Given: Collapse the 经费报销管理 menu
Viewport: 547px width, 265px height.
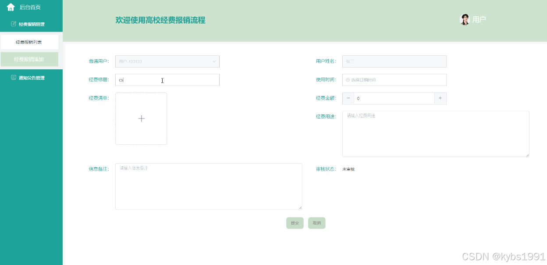Looking at the screenshot, I should click(x=31, y=24).
